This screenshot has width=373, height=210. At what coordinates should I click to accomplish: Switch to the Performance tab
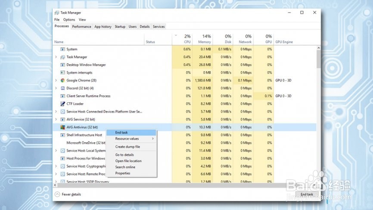click(x=81, y=27)
